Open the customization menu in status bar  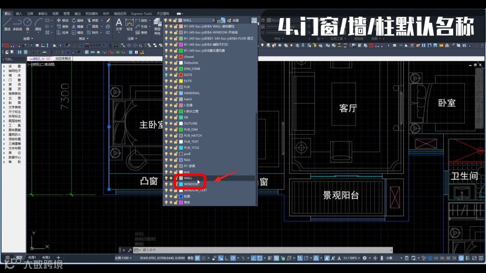tap(481, 258)
